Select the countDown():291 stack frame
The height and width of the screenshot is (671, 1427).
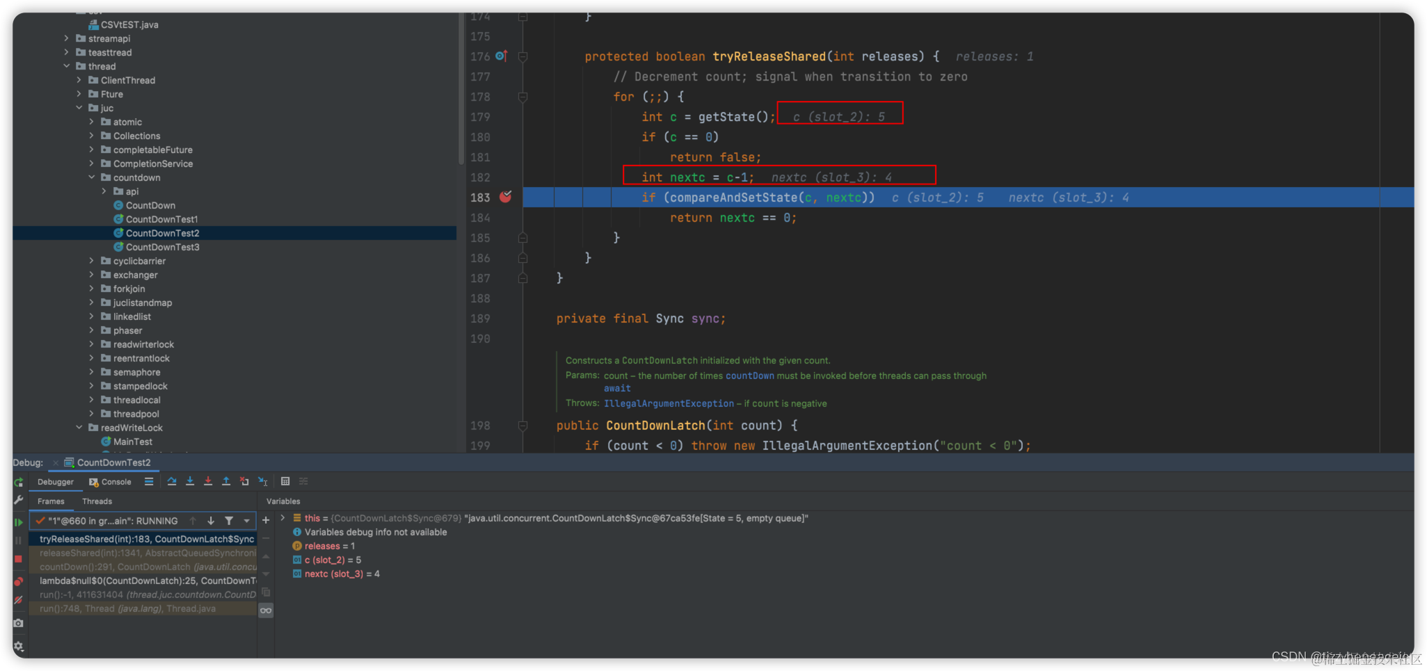point(143,567)
